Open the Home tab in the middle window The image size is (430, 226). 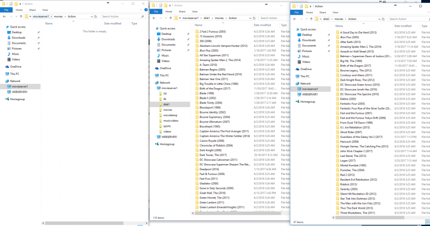pos(169,12)
